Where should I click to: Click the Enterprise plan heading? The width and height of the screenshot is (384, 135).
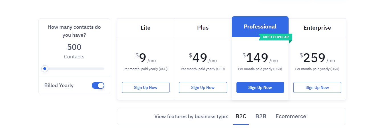coord(317,28)
